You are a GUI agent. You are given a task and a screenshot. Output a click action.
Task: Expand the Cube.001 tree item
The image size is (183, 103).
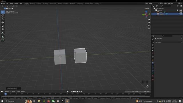[156, 14]
